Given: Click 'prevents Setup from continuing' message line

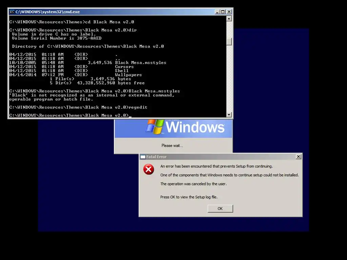Looking at the screenshot, I should 217,166.
